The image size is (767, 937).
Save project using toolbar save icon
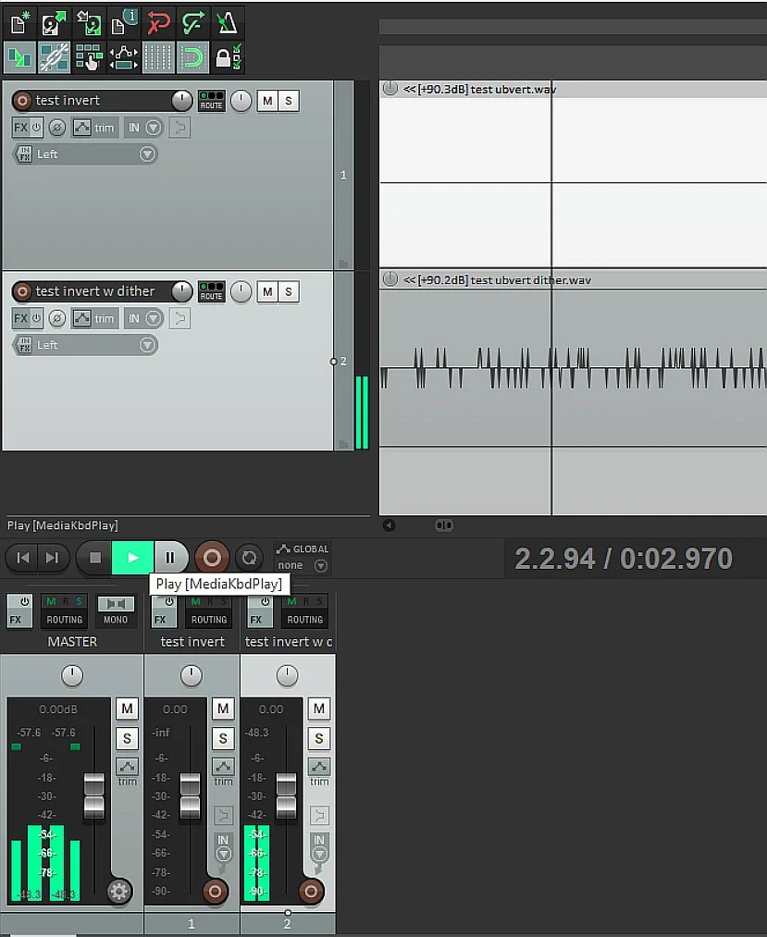click(x=89, y=24)
